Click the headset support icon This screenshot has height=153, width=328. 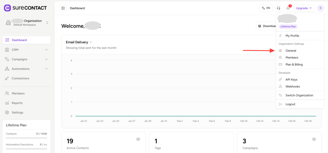(278, 8)
